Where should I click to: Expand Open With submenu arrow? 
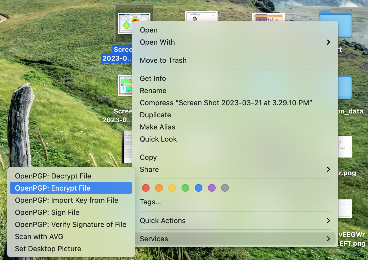tap(328, 42)
